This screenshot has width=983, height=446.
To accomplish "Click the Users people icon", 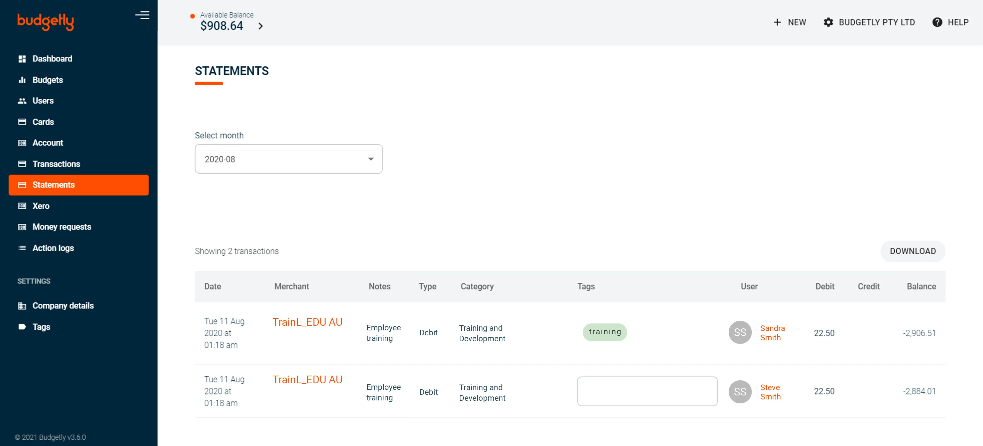I will 22,101.
